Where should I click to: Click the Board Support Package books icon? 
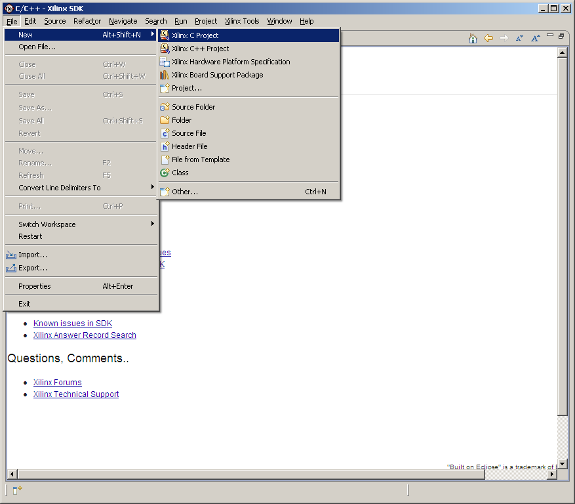(x=165, y=75)
